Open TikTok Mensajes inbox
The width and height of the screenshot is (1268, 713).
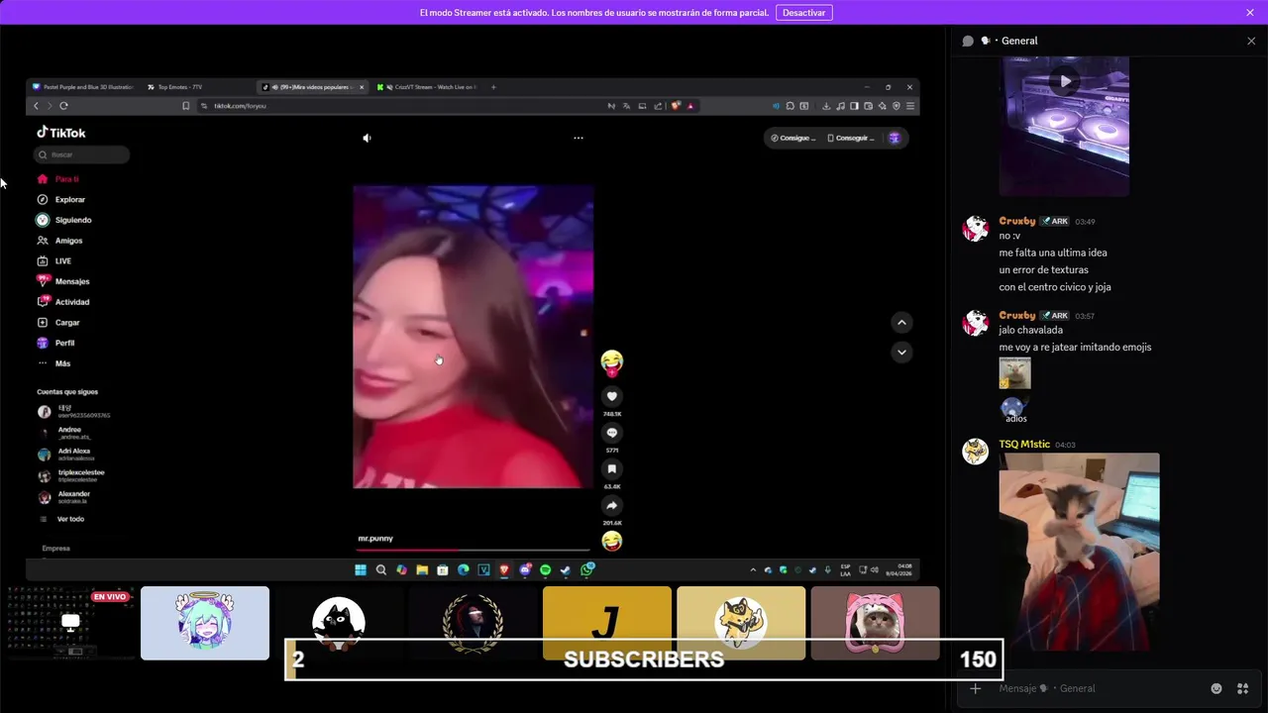coord(62,281)
